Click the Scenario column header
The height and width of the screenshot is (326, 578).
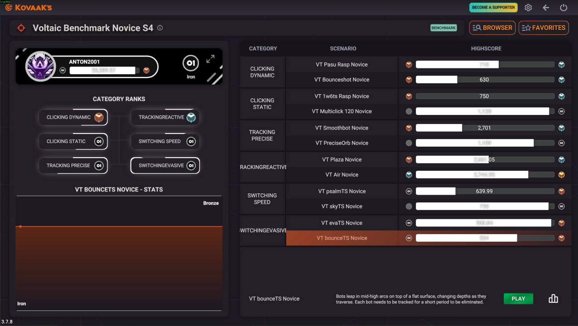343,48
